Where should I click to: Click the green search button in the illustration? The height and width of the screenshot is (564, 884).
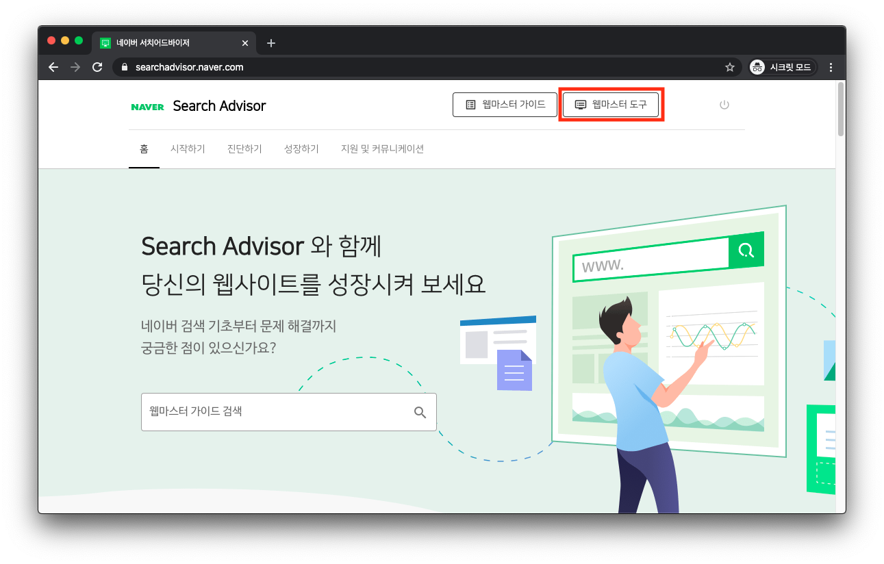pos(746,250)
